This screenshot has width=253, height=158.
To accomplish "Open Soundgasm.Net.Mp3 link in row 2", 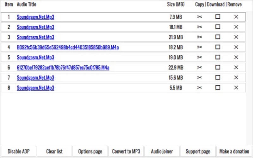I will coord(35,27).
